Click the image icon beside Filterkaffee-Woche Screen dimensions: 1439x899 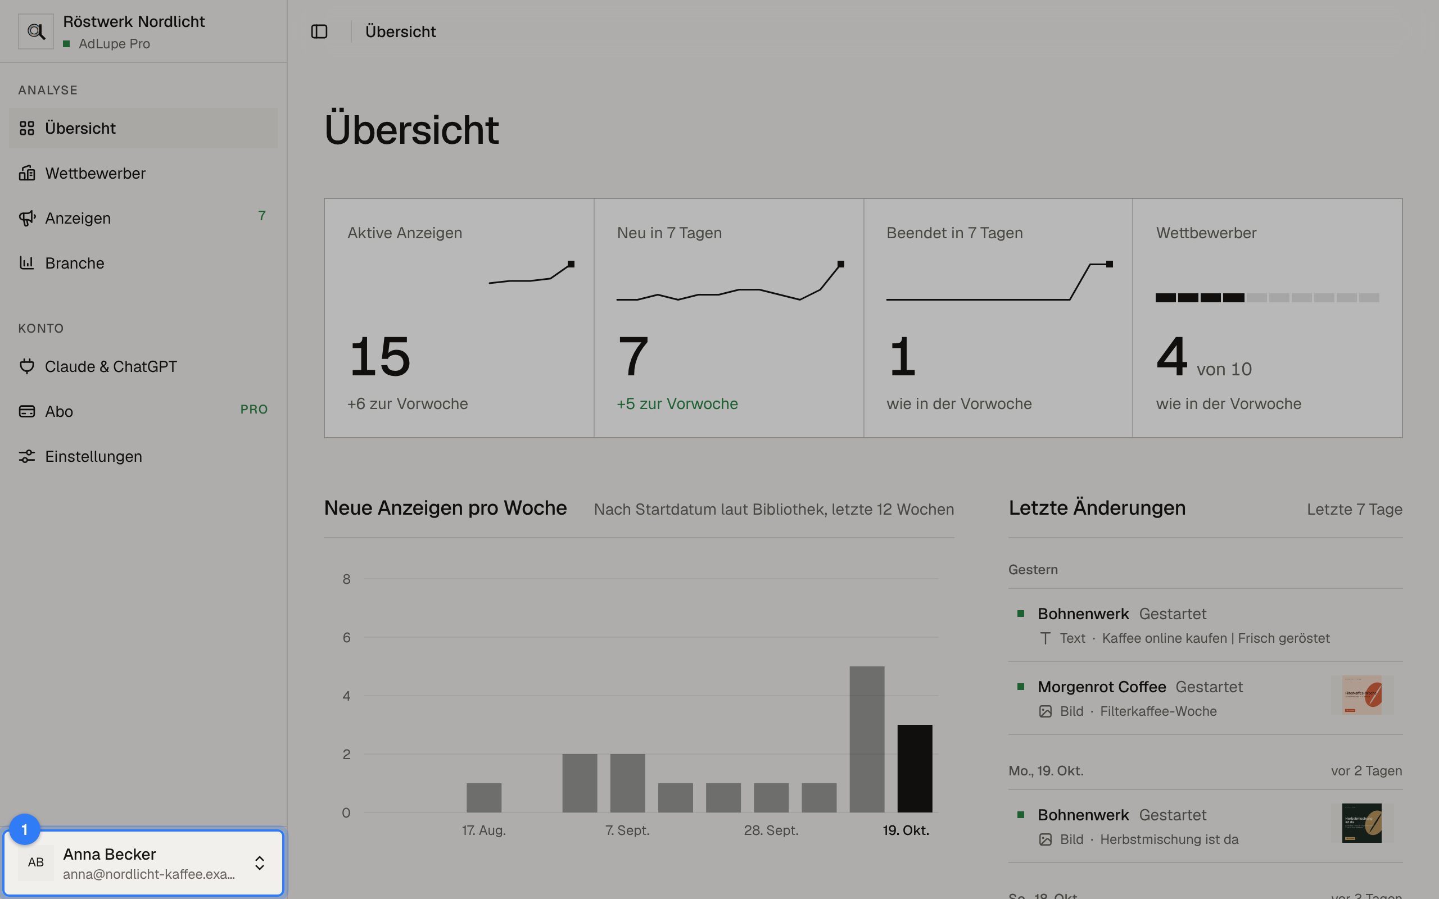(1046, 711)
